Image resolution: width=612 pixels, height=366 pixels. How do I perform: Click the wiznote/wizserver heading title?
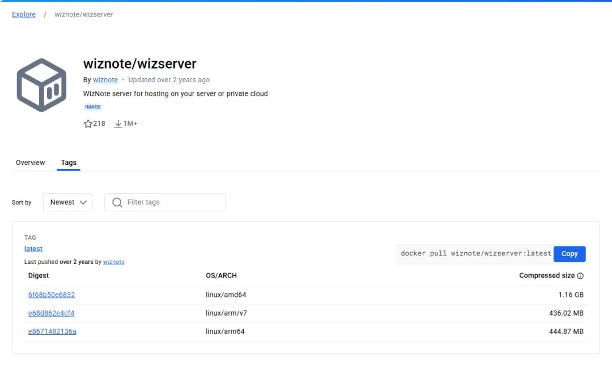(140, 63)
